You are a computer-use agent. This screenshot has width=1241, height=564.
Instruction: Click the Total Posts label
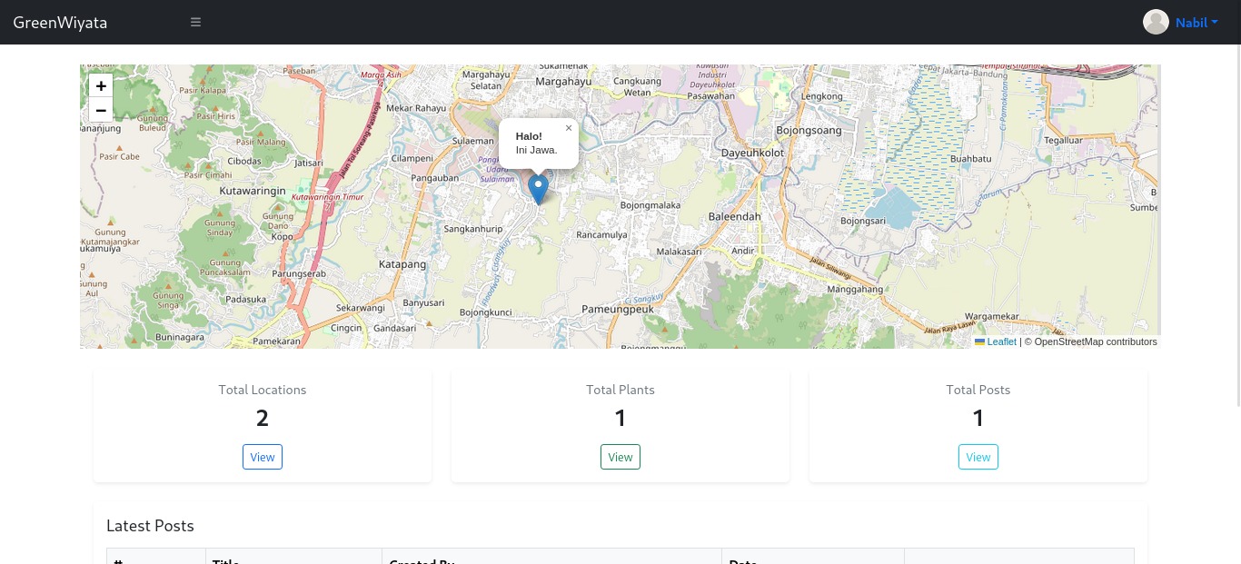click(x=978, y=390)
